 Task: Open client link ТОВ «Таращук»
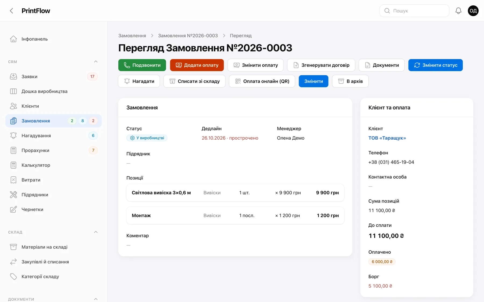pyautogui.click(x=387, y=138)
